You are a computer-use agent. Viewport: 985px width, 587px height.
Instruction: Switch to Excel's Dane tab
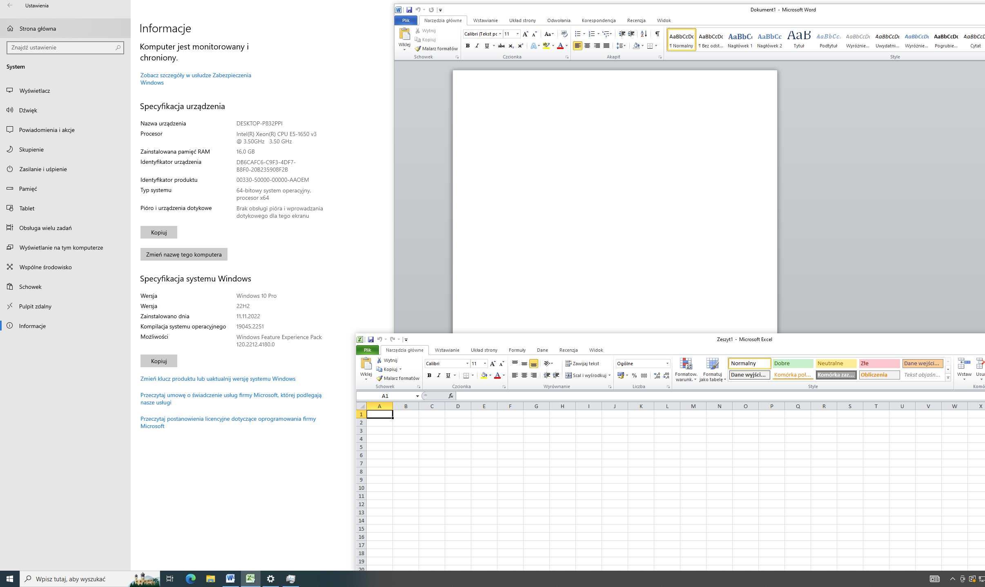tap(542, 350)
